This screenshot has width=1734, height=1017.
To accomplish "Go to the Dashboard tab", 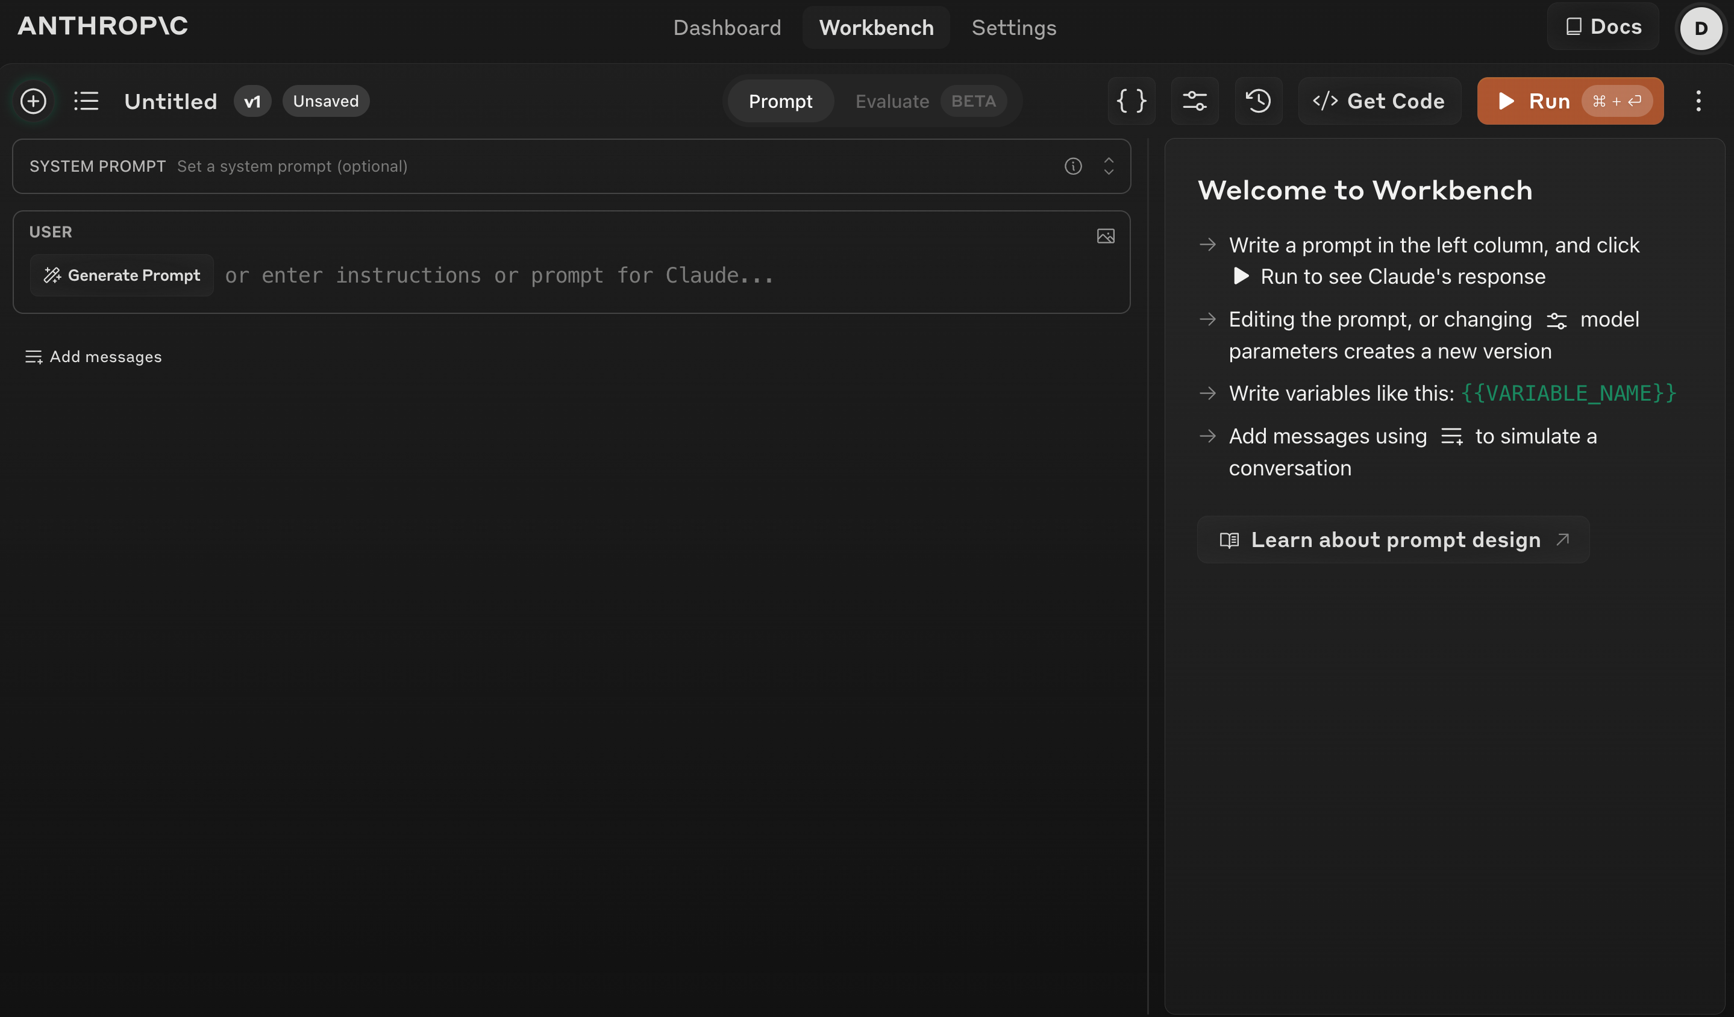I will [727, 28].
